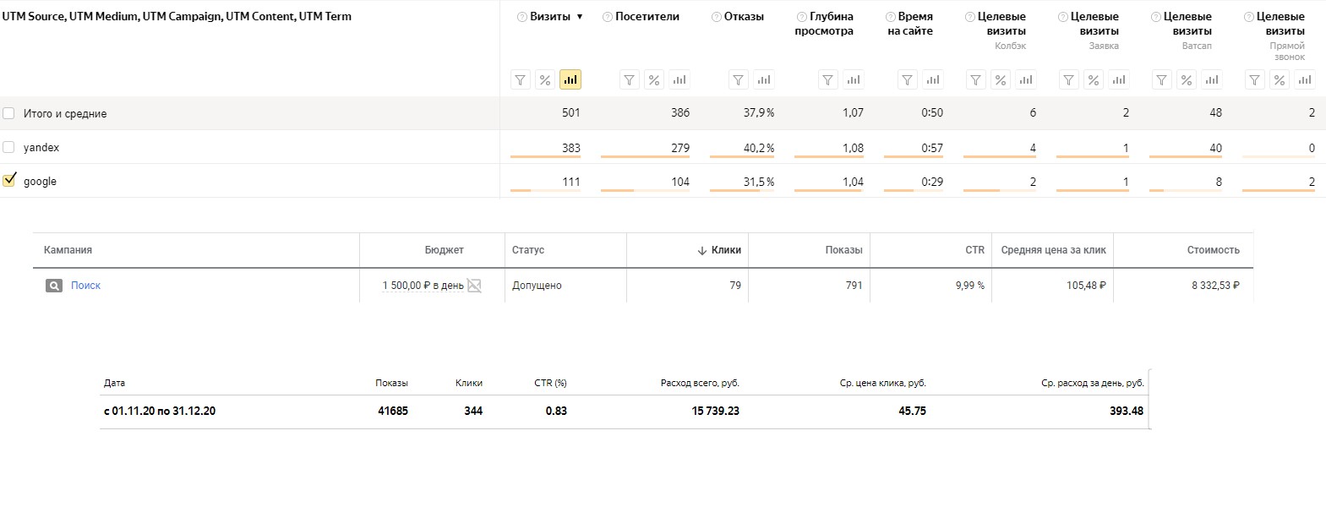
Task: Show the bar chart for the Колбэк column
Action: click(1026, 80)
